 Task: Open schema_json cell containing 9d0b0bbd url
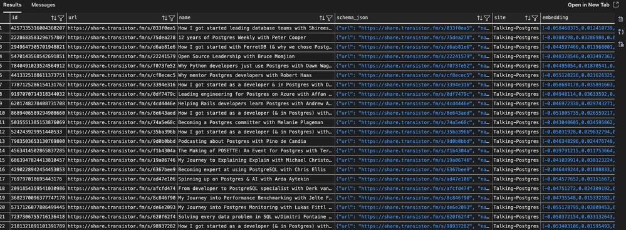pos(413,142)
